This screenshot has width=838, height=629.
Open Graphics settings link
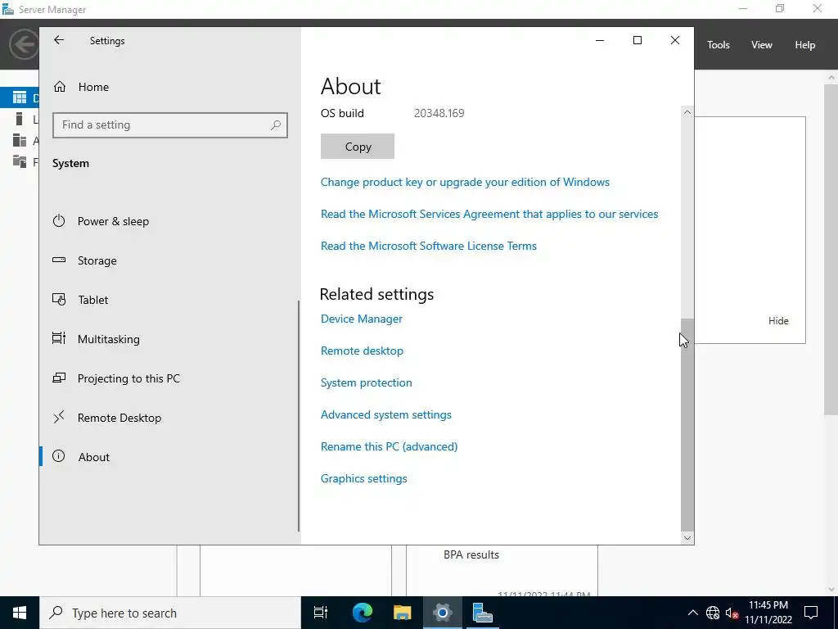pyautogui.click(x=364, y=478)
